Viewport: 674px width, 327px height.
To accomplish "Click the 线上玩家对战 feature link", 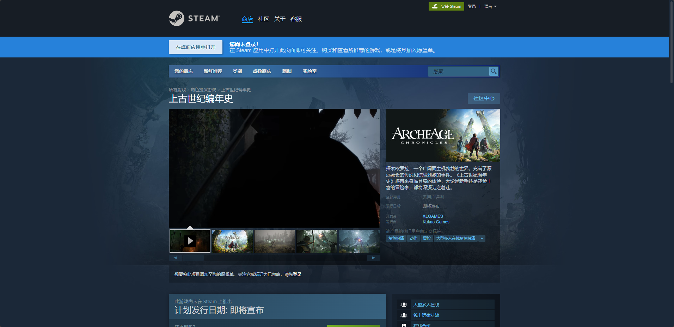I will [426, 315].
